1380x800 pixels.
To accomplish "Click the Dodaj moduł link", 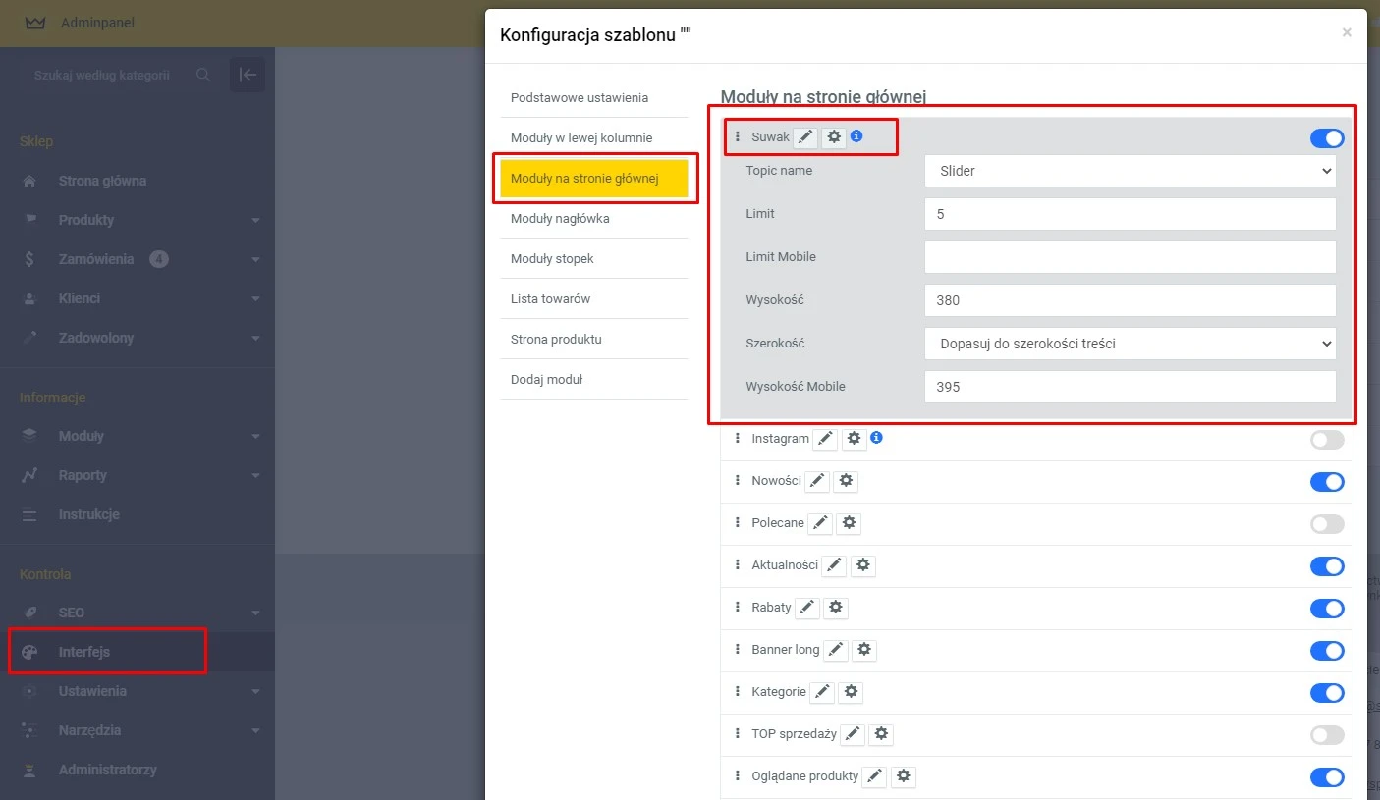I will 546,380.
